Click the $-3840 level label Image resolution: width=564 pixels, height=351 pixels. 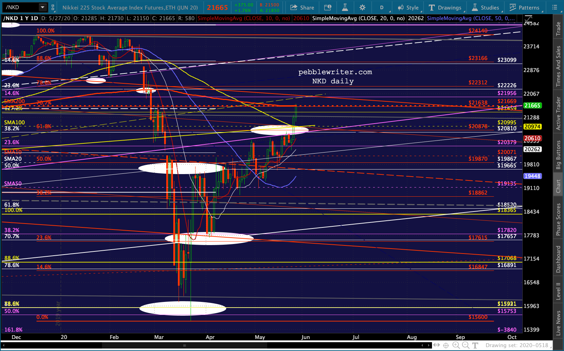(507, 330)
